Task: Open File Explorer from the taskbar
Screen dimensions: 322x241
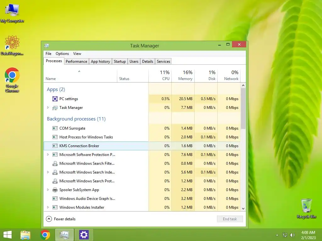Action: (25, 235)
